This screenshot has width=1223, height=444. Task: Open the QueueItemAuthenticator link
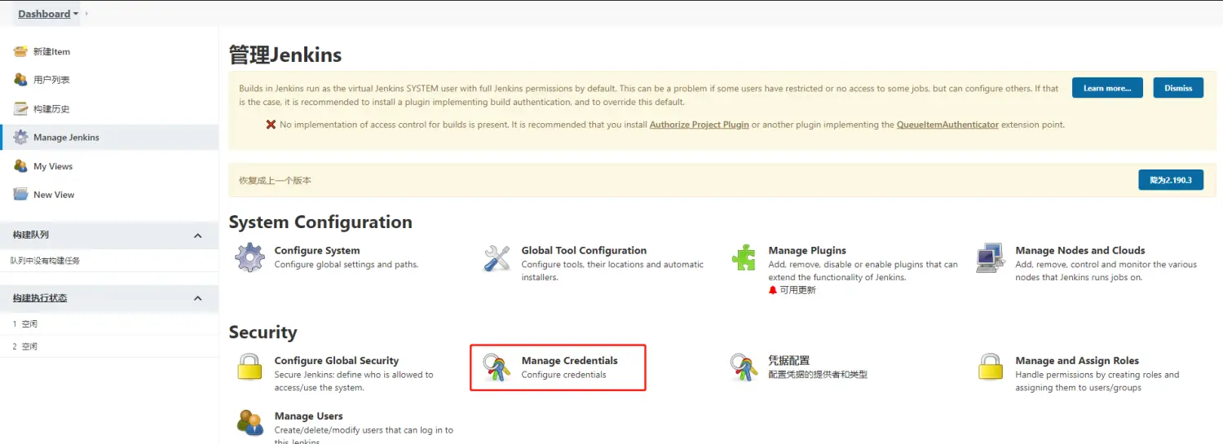click(947, 125)
